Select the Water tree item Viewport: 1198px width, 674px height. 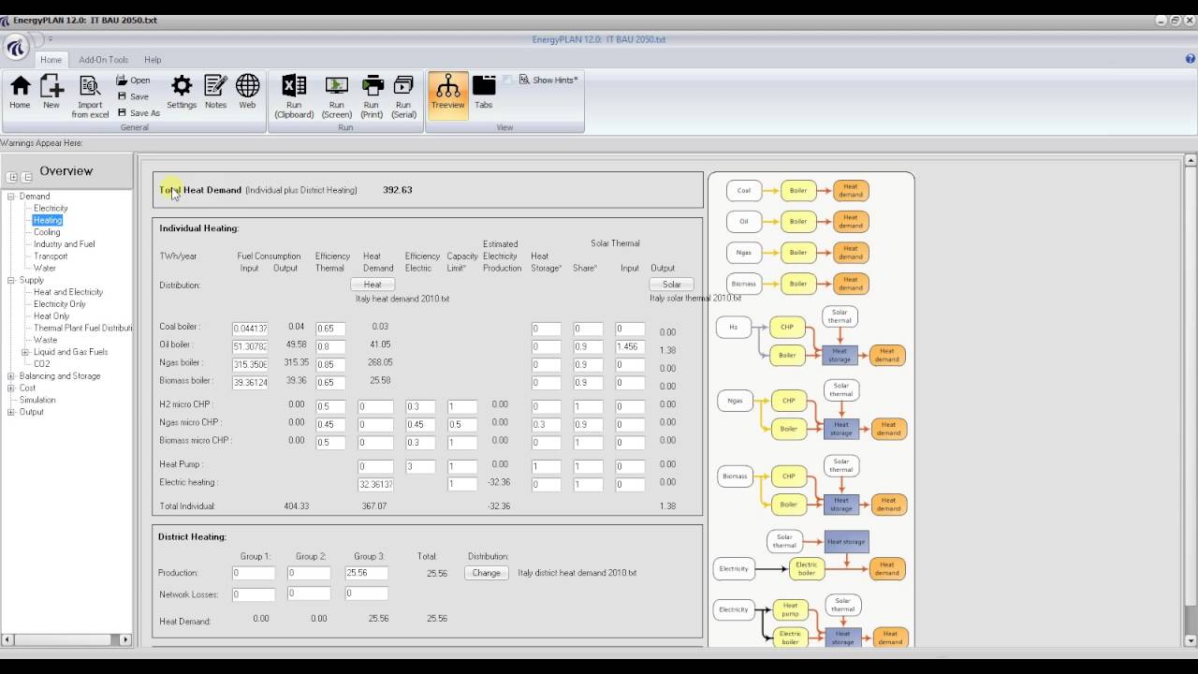coord(45,269)
